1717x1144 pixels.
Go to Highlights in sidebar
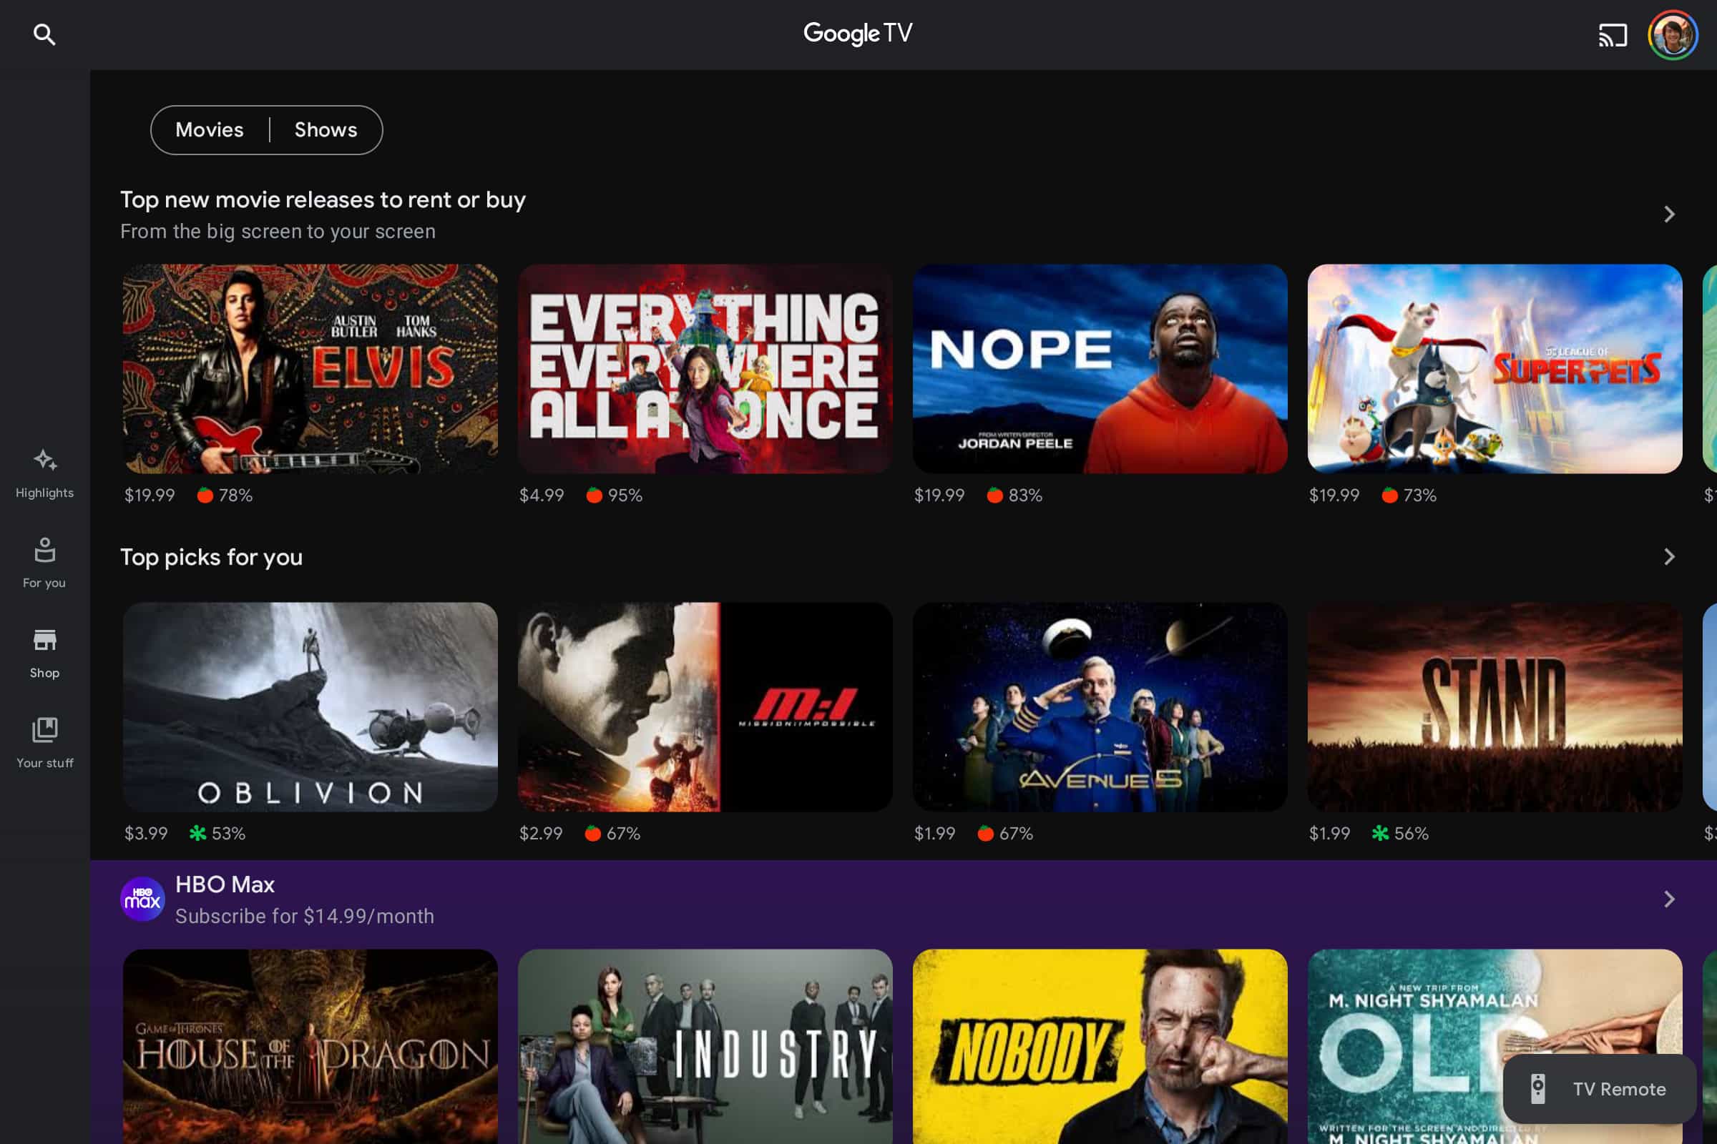point(44,473)
